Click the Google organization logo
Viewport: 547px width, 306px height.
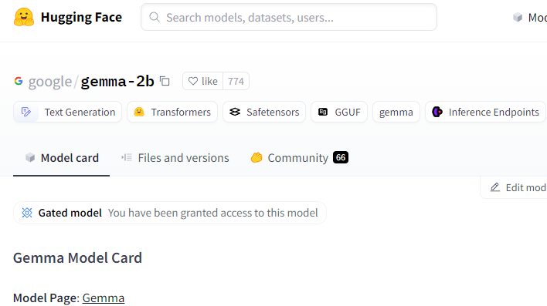pyautogui.click(x=19, y=81)
